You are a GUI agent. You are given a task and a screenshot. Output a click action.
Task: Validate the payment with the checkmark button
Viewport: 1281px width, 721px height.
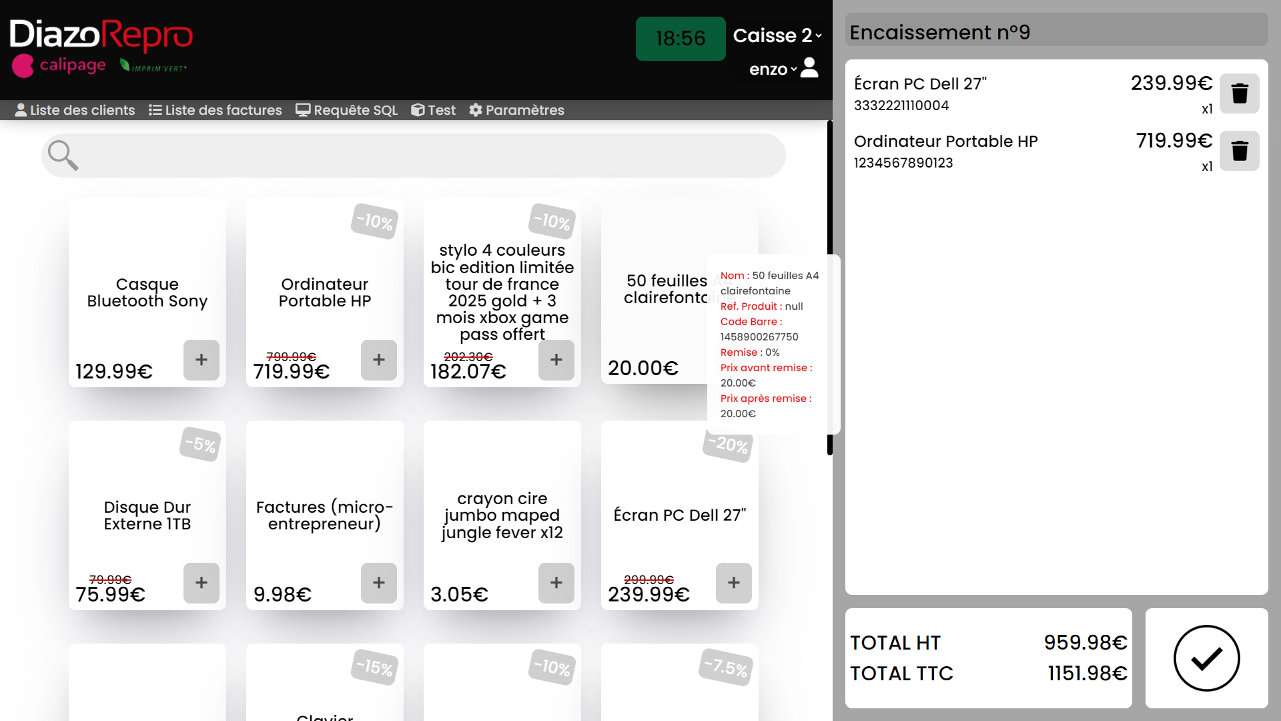click(x=1206, y=658)
